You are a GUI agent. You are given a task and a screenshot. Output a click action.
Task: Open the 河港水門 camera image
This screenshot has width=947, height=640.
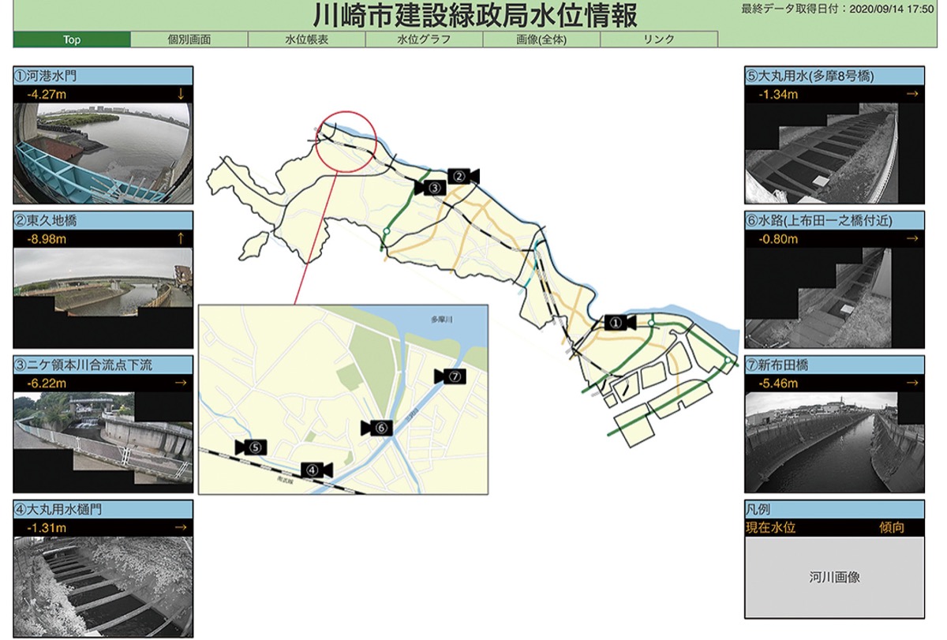pyautogui.click(x=103, y=153)
